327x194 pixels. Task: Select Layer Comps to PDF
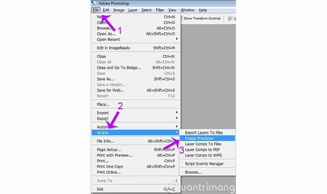pos(207,149)
